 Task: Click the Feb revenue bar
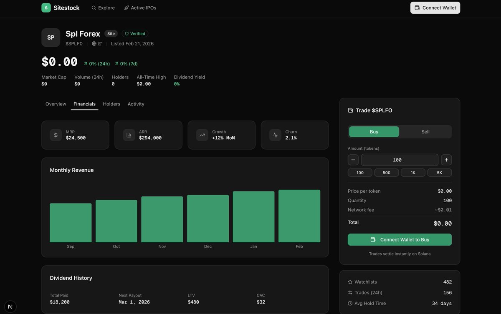coord(299,216)
